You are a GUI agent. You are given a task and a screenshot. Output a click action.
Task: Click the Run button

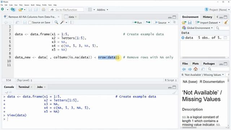[x=137, y=22]
